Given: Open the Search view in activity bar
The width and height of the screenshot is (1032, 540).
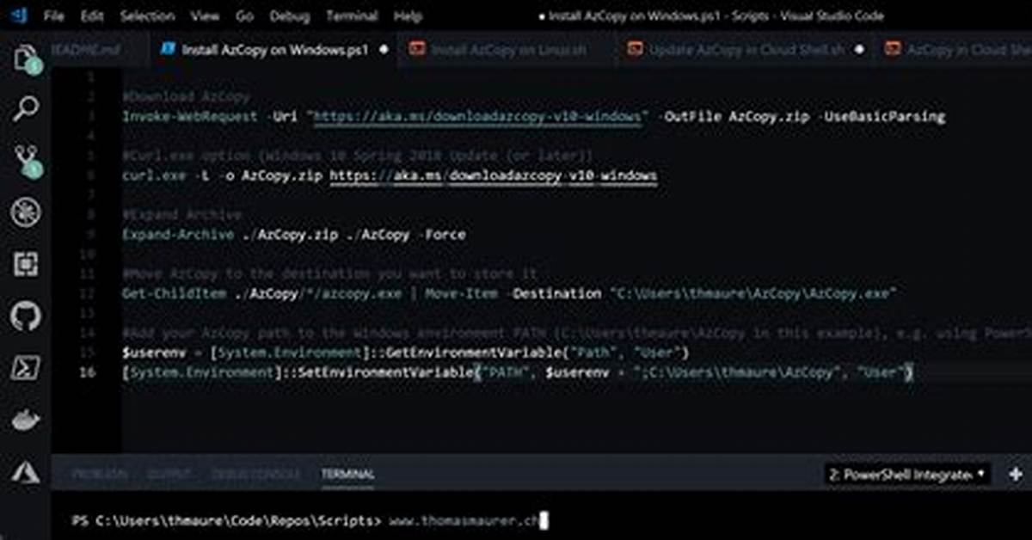Looking at the screenshot, I should pos(25,109).
